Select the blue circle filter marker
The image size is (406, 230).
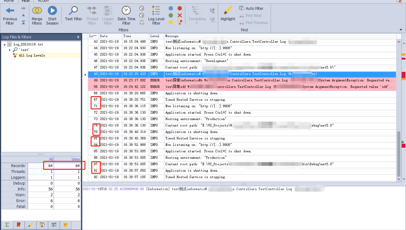[x=171, y=8]
